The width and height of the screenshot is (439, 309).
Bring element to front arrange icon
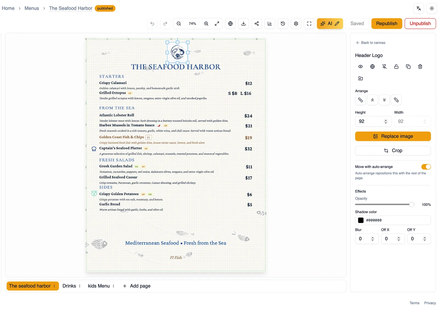point(361,100)
